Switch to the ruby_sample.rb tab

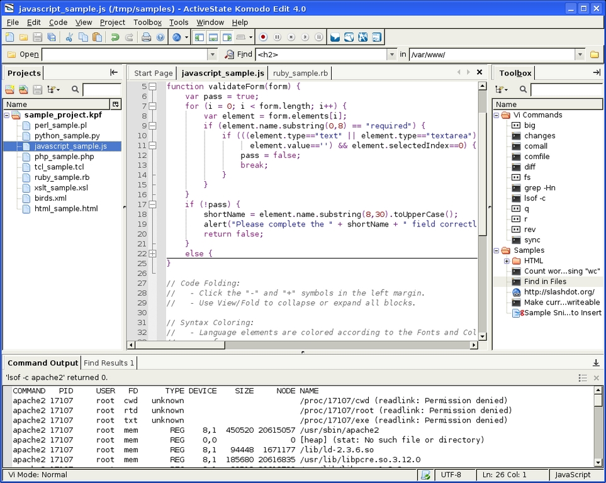click(300, 73)
